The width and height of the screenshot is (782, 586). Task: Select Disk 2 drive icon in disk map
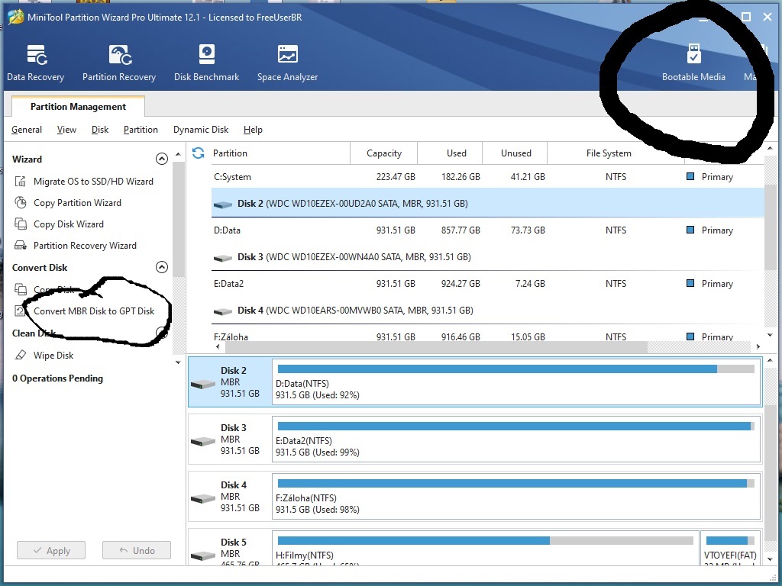click(x=203, y=385)
